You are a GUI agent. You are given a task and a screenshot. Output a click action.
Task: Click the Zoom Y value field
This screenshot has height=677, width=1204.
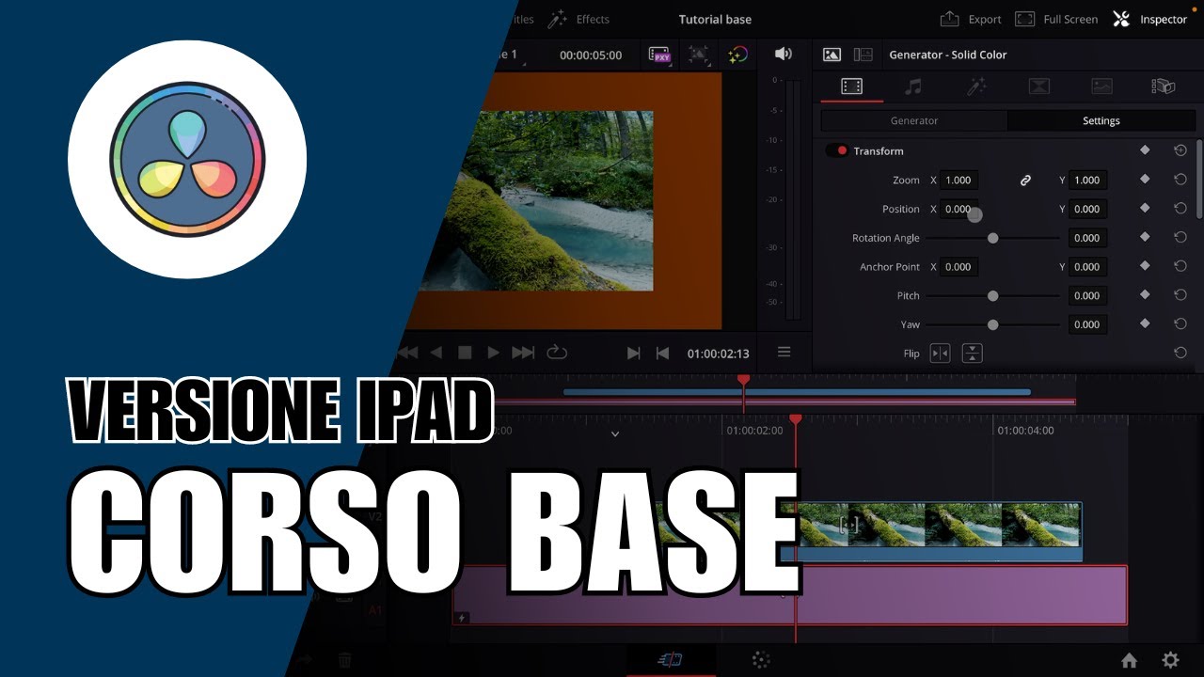pos(1087,180)
